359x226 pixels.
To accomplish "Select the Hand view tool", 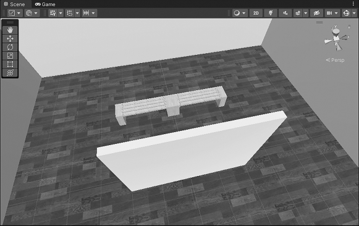I will [x=10, y=30].
